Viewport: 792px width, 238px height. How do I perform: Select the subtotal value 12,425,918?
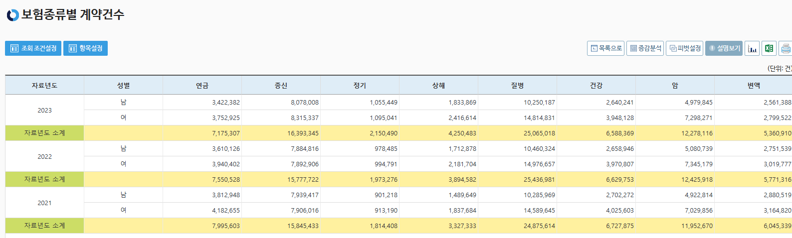697,180
